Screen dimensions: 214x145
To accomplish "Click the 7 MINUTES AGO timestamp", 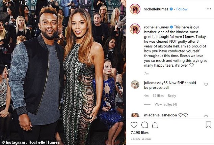I will pyautogui.click(x=141, y=139).
